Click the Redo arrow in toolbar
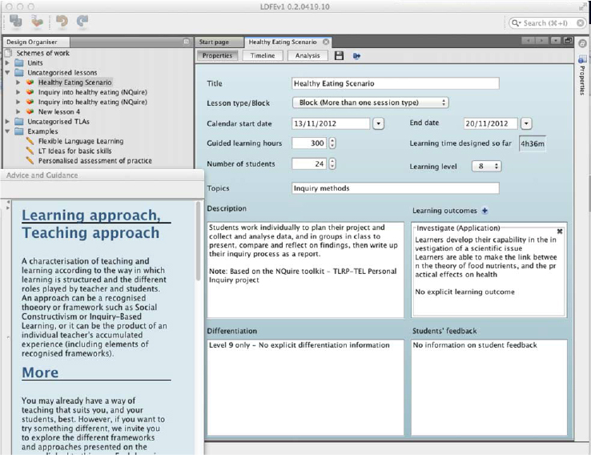The image size is (591, 455). point(82,22)
